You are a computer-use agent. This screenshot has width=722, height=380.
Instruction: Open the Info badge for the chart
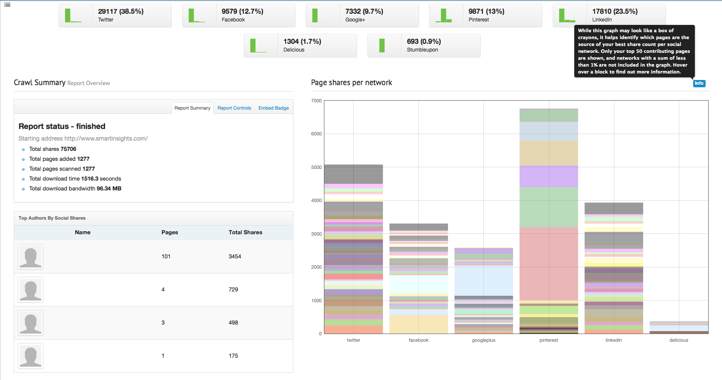point(699,83)
